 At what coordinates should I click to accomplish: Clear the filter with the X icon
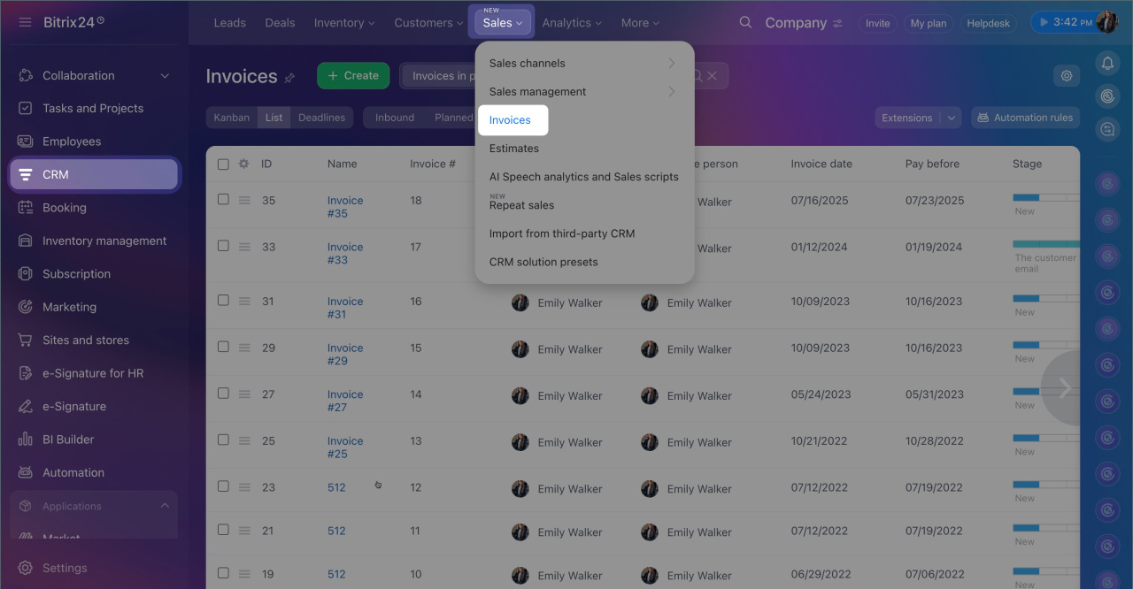[x=712, y=76]
